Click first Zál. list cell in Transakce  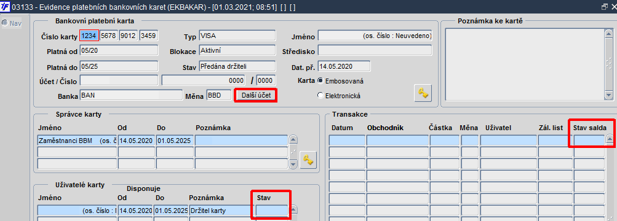pyautogui.click(x=555, y=141)
